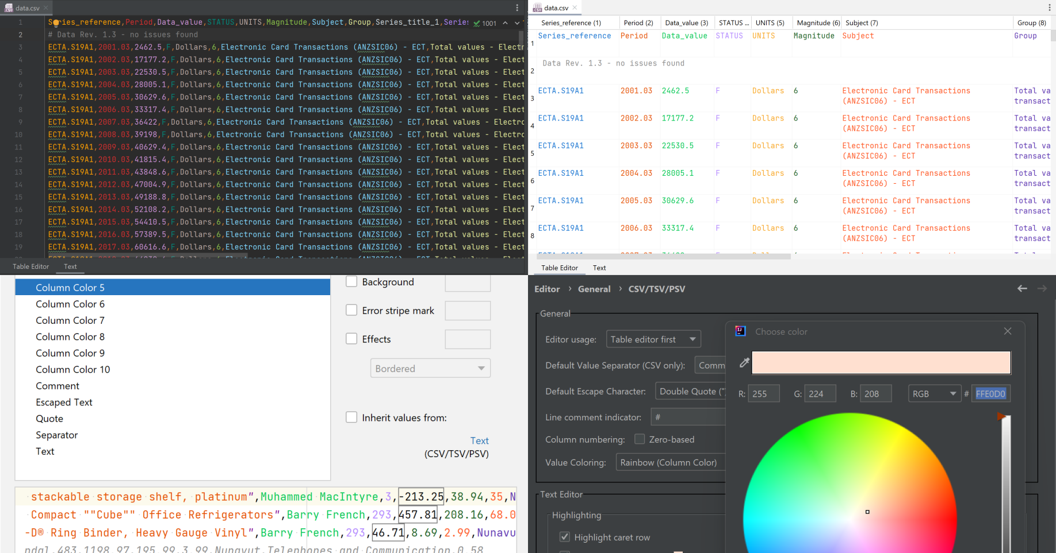Click the Data_value (3) column header

coord(687,23)
